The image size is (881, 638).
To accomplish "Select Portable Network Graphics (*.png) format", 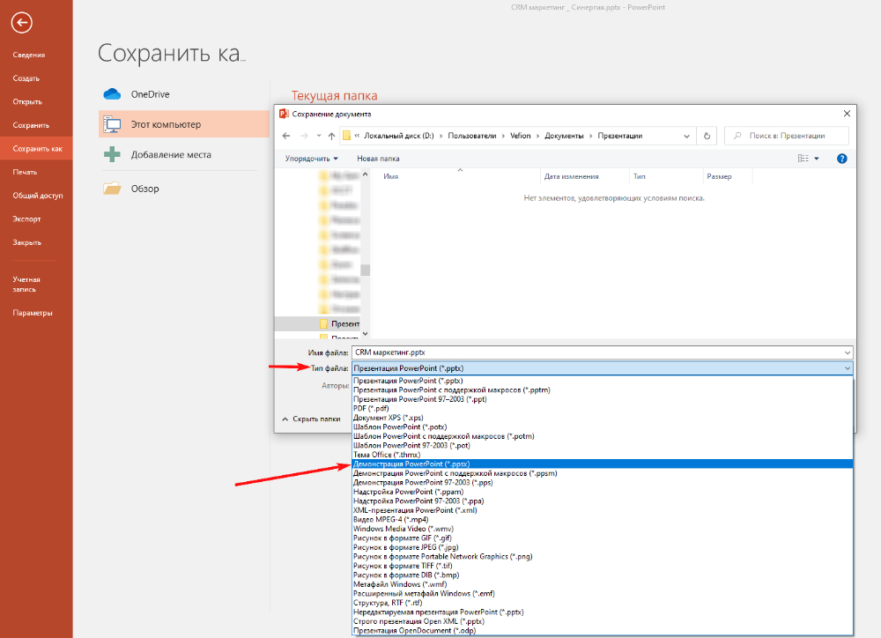I will click(603, 557).
